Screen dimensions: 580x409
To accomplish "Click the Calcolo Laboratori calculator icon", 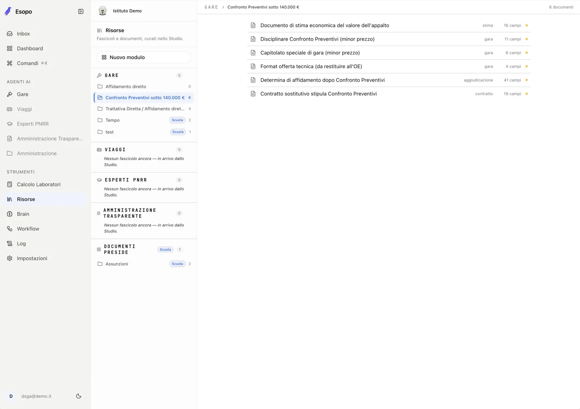I will (x=10, y=185).
